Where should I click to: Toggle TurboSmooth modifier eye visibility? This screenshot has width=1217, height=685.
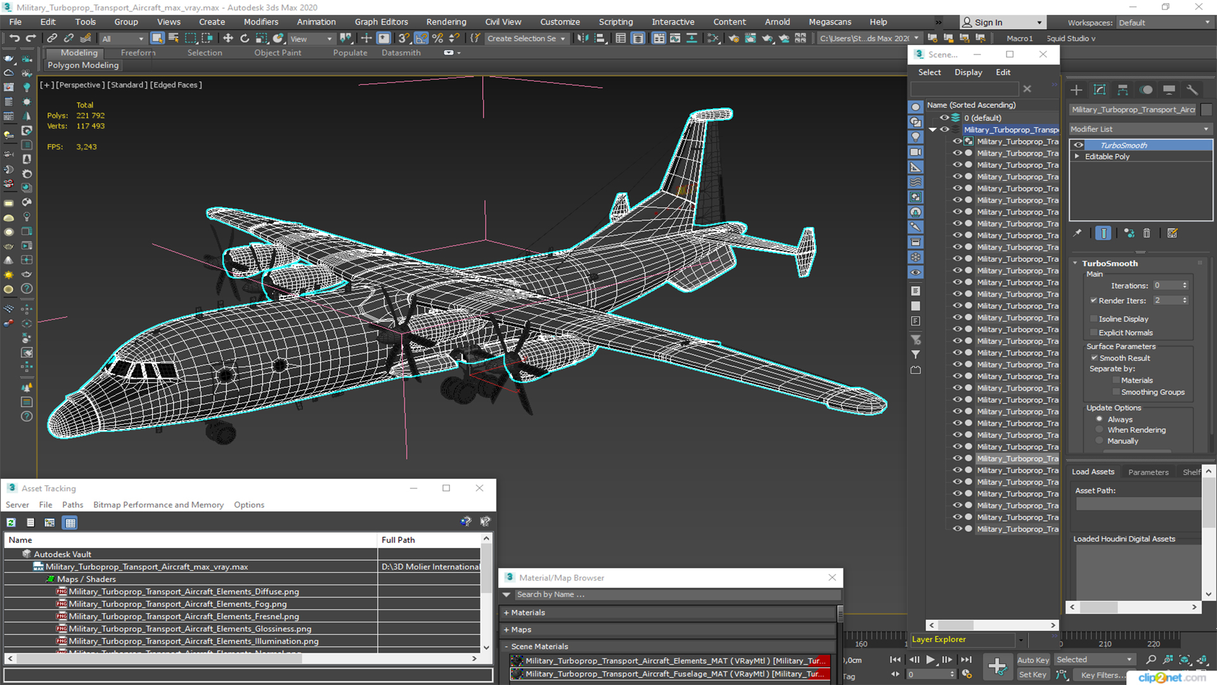tap(1078, 145)
